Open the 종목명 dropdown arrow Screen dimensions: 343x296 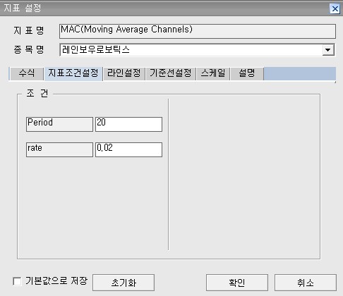[x=328, y=50]
